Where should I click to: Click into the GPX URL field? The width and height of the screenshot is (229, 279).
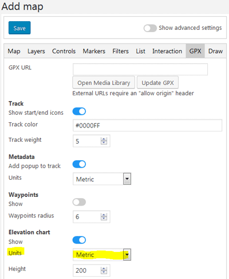[x=140, y=69]
